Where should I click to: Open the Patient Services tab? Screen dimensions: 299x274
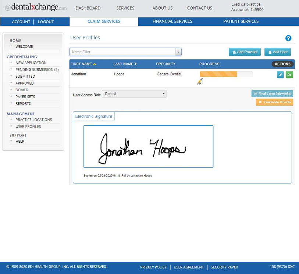click(241, 21)
